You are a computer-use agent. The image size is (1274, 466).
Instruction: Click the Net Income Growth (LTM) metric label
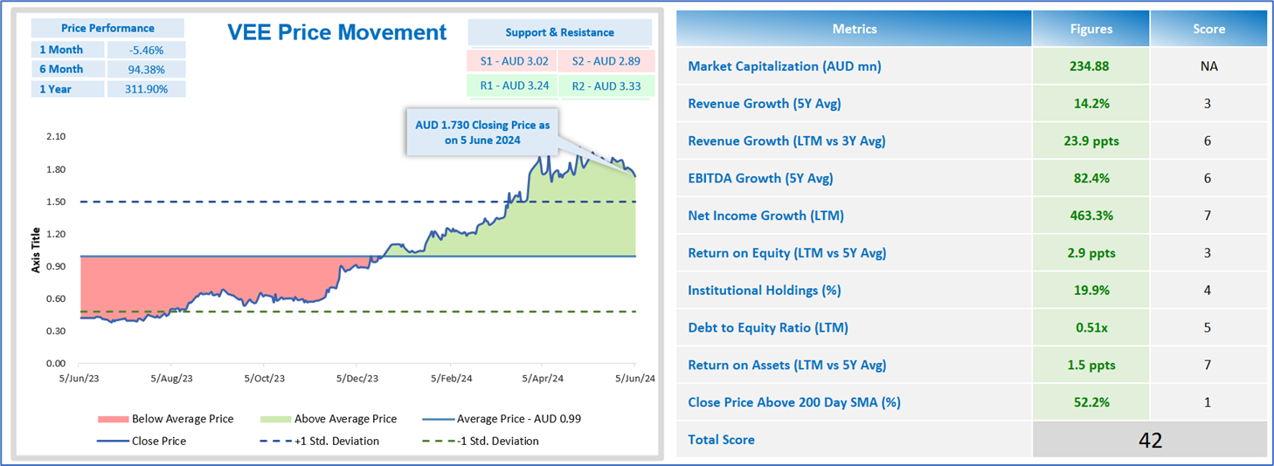(x=765, y=216)
